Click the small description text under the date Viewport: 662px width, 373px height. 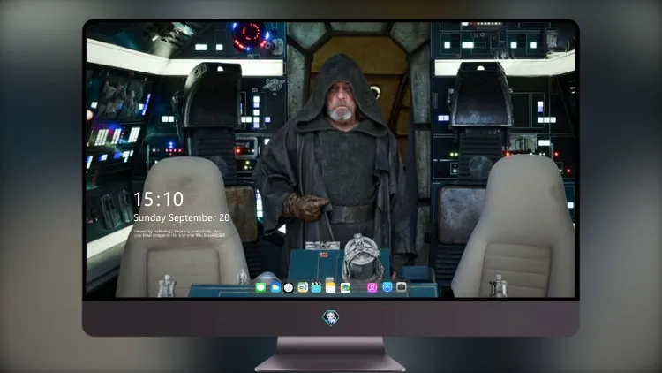(179, 233)
